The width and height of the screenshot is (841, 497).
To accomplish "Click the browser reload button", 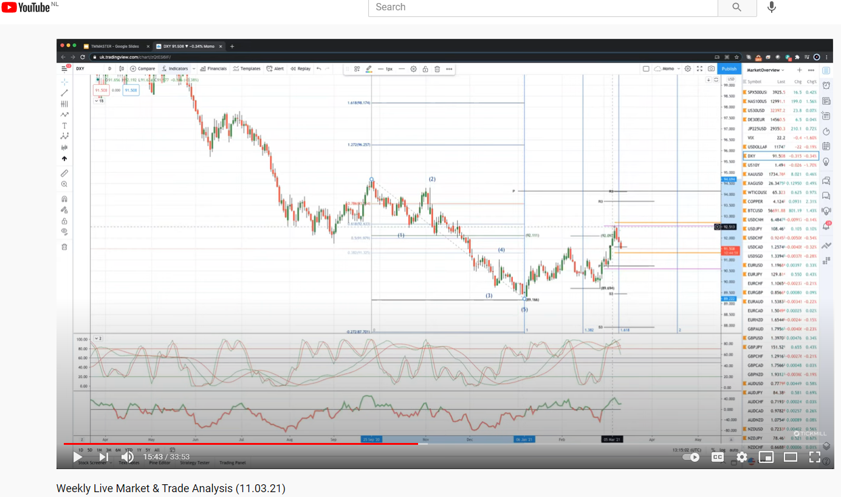I will point(83,57).
